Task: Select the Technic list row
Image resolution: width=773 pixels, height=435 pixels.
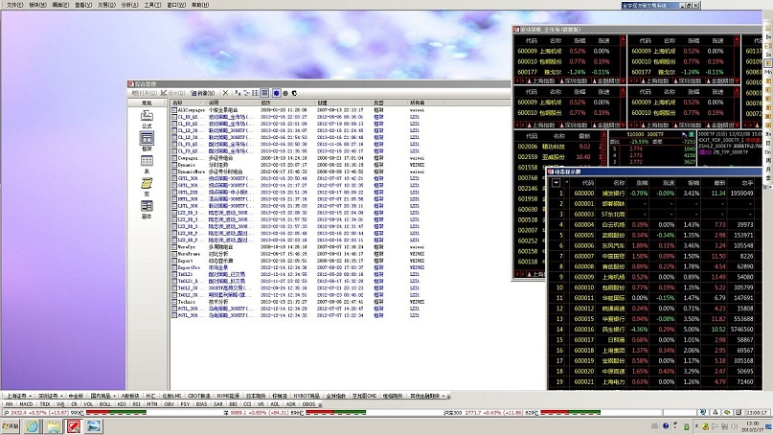Action: click(299, 302)
